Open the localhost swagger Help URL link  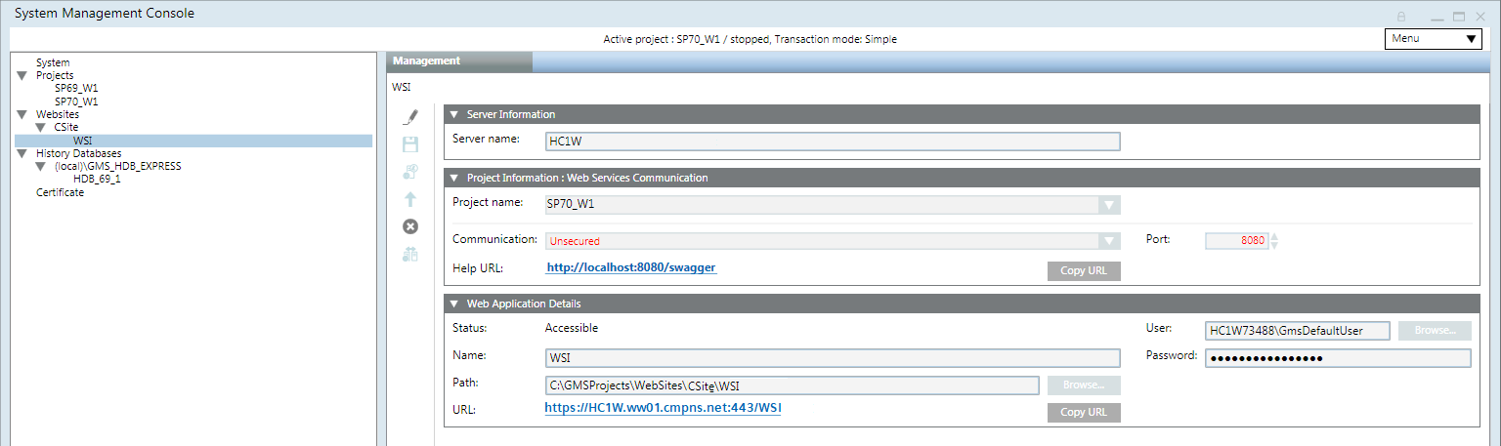tap(631, 267)
